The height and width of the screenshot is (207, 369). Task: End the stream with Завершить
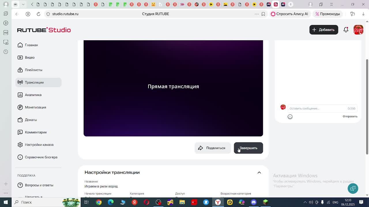[x=248, y=148]
